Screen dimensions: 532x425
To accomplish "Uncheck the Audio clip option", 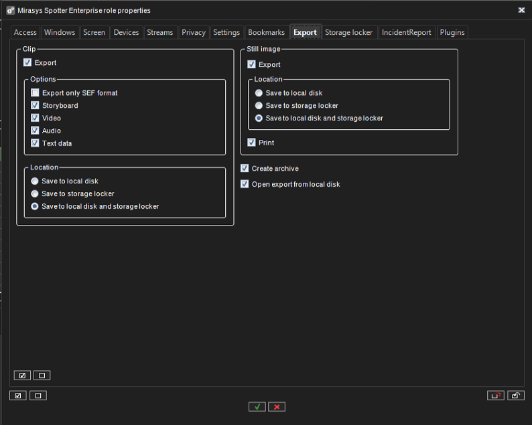I will point(36,131).
